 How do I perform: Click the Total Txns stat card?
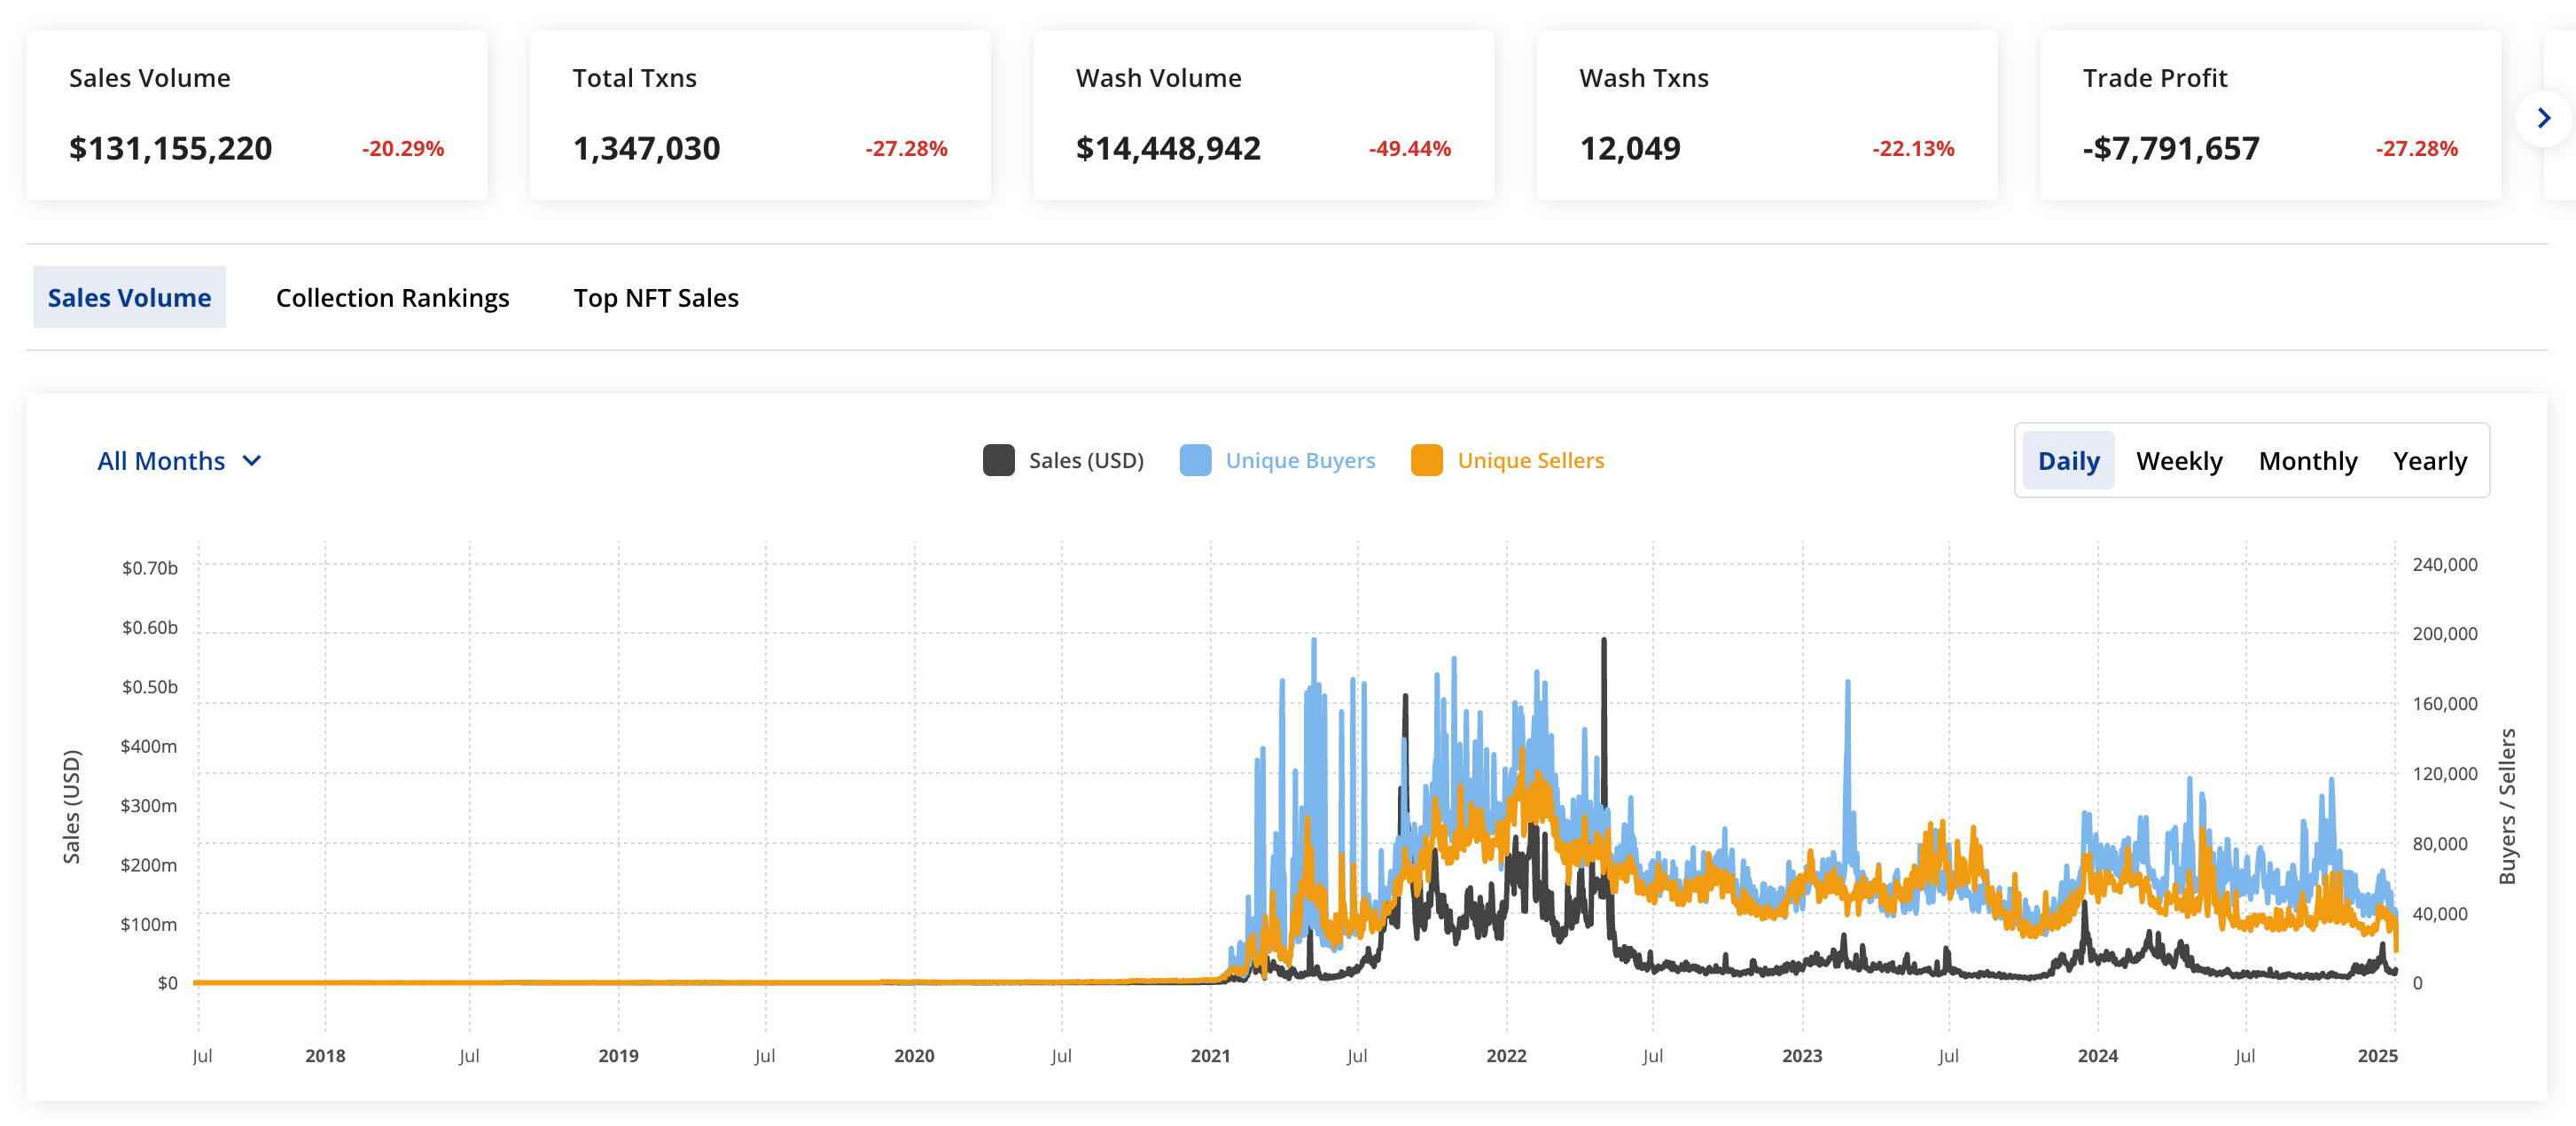pyautogui.click(x=760, y=115)
